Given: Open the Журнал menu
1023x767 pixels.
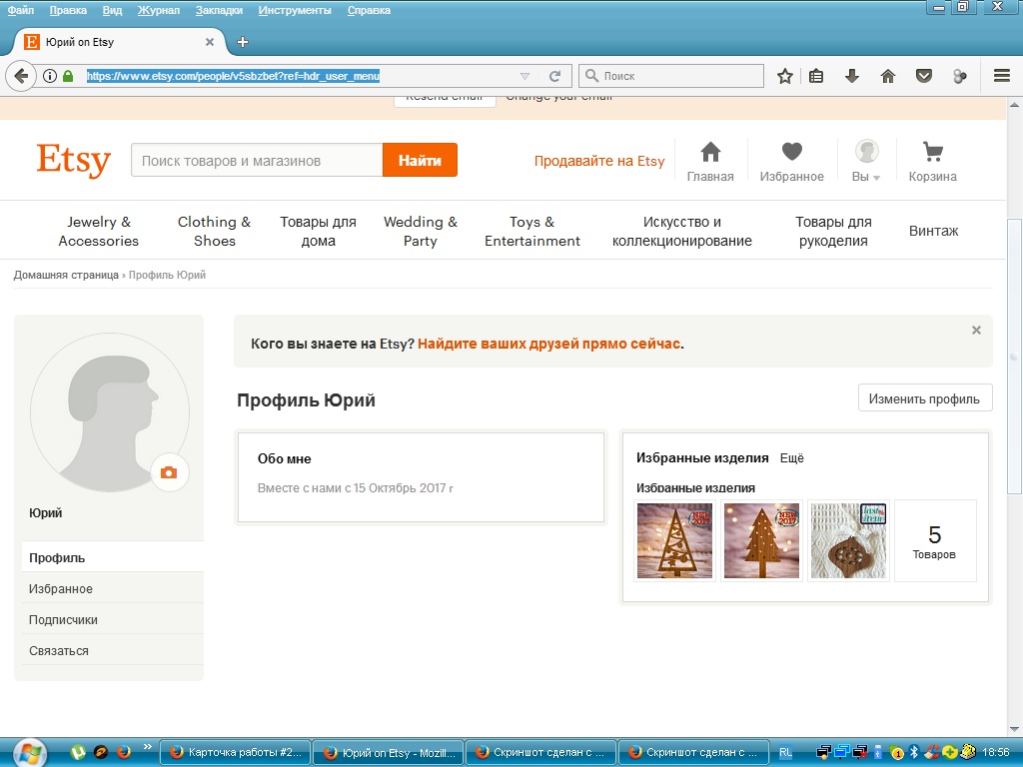Looking at the screenshot, I should point(159,10).
